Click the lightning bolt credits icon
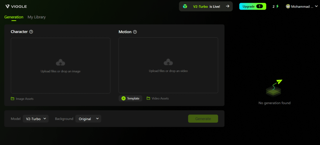 277,7
